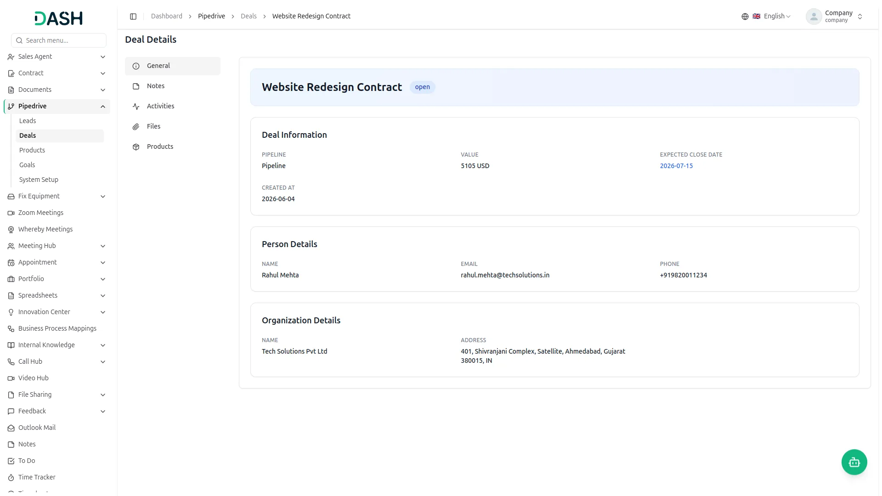
Task: Click the Documents sidebar icon
Action: pyautogui.click(x=11, y=90)
